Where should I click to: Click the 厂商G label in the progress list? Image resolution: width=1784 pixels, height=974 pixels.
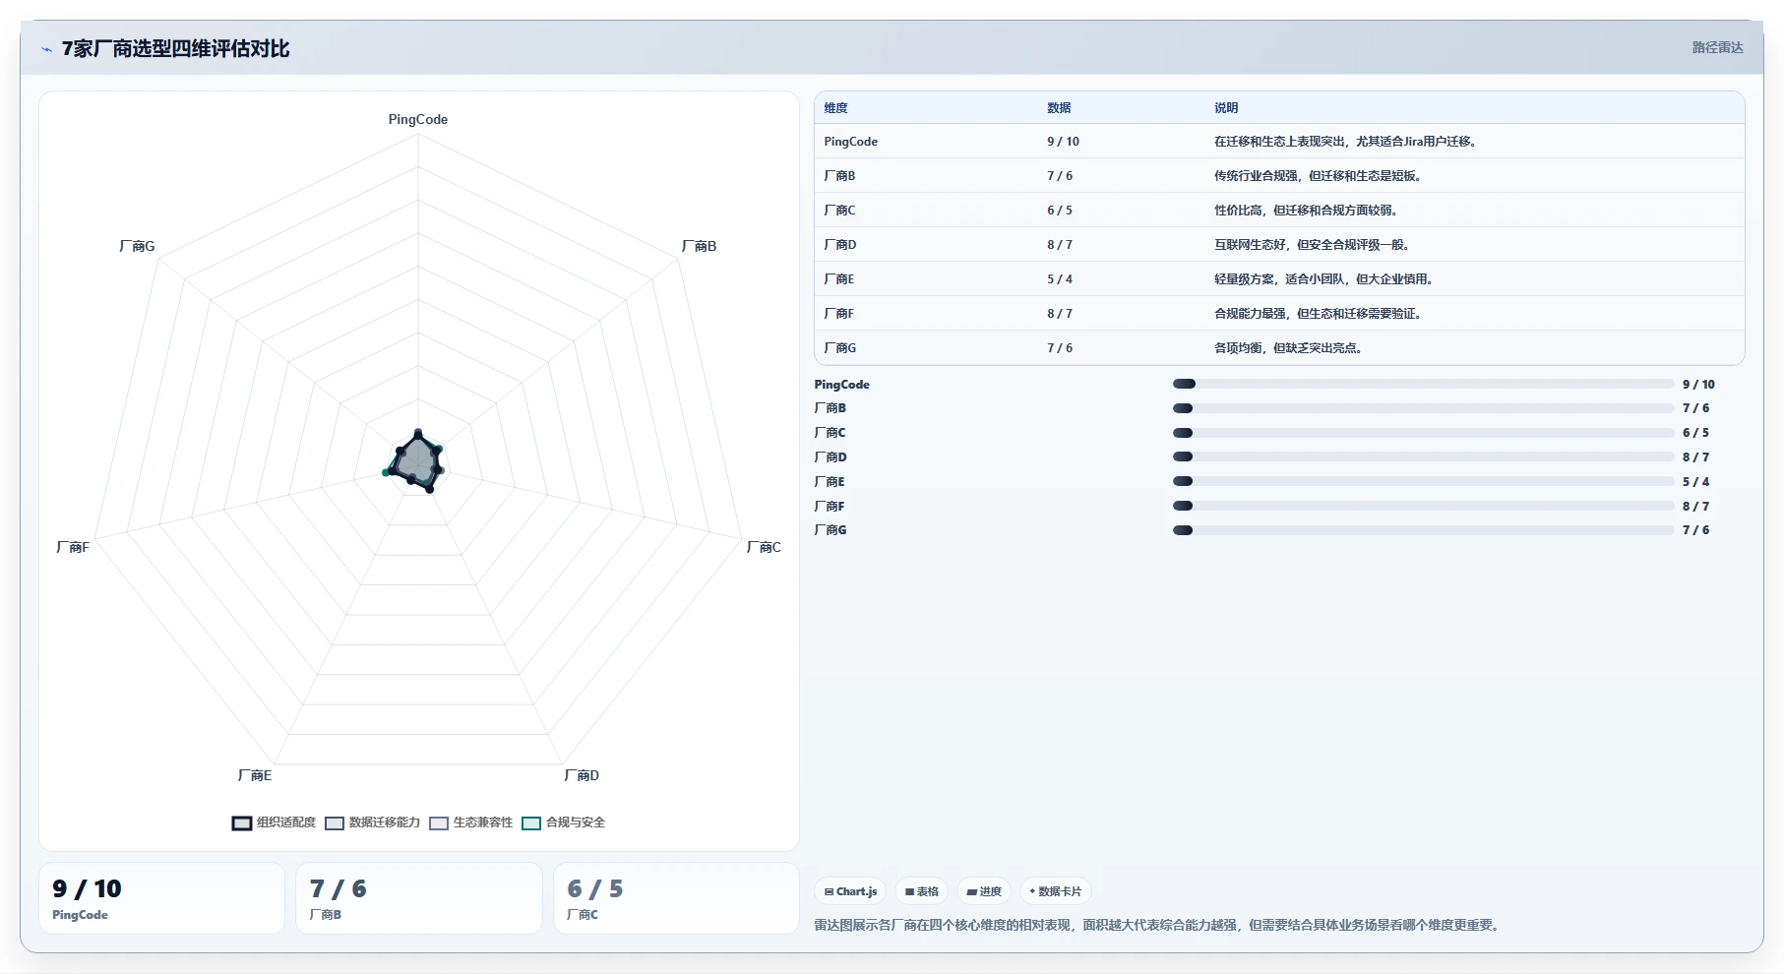(830, 530)
